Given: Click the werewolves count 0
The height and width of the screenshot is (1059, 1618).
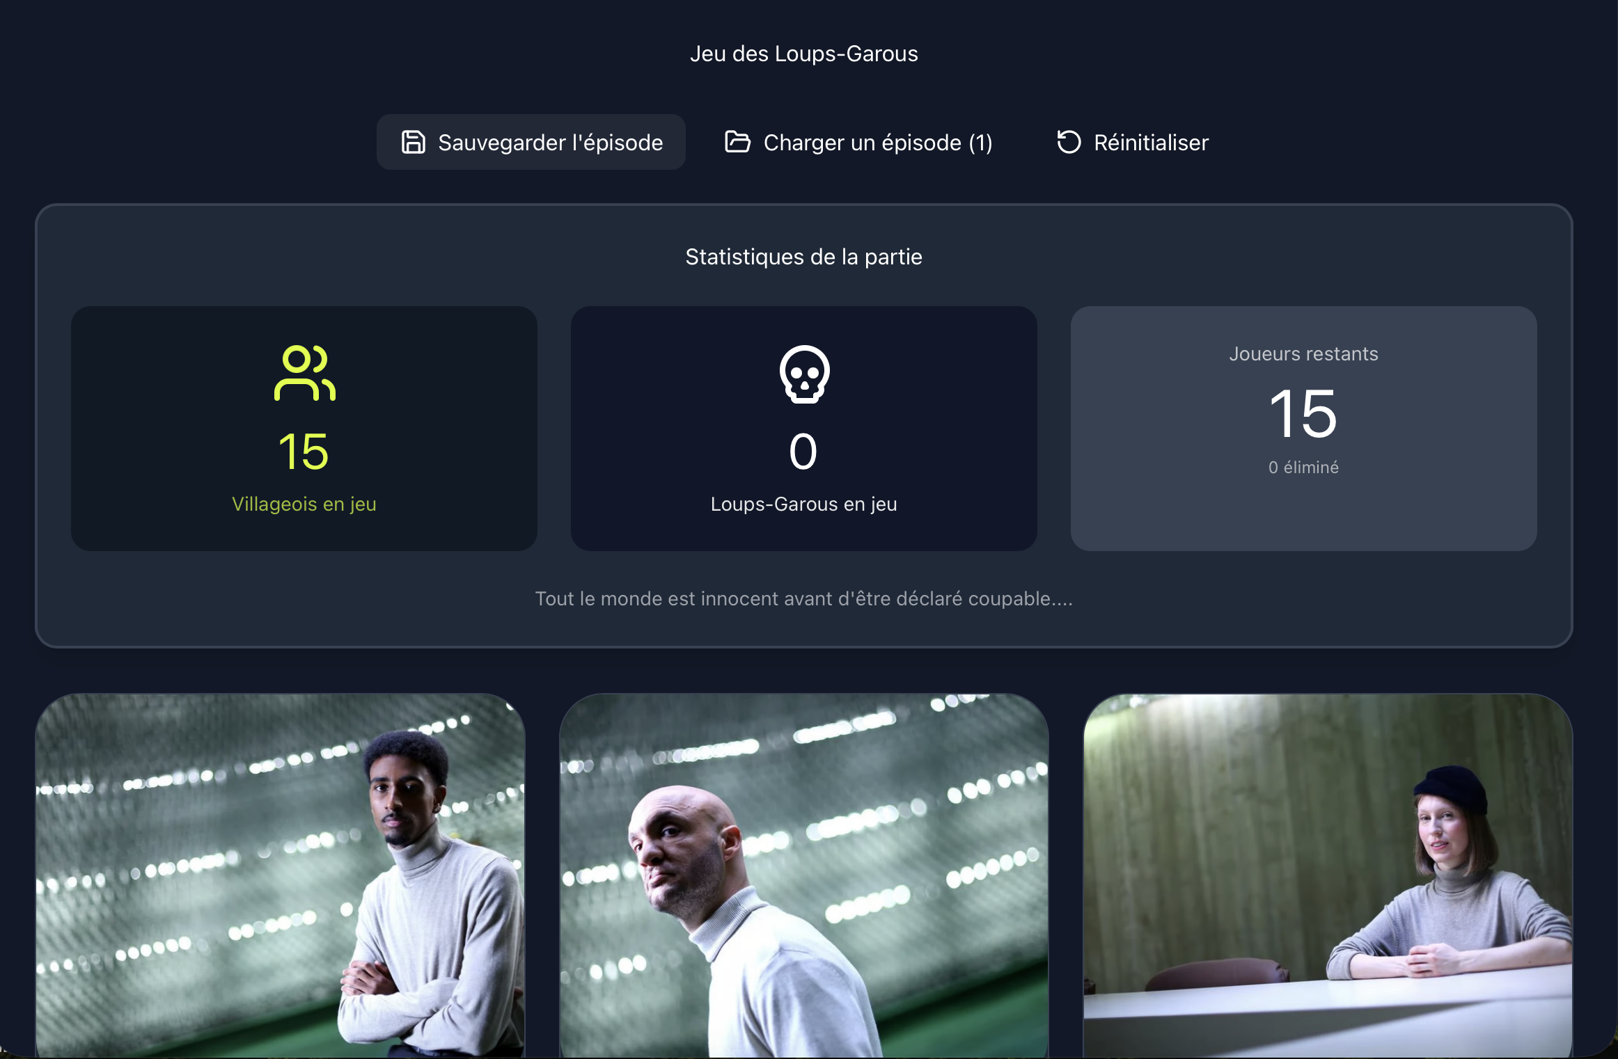Looking at the screenshot, I should point(803,452).
